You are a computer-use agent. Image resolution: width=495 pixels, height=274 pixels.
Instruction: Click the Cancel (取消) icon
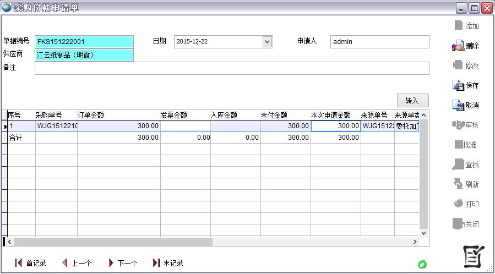pyautogui.click(x=458, y=105)
